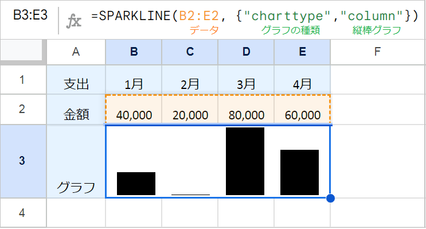Screen dimensions: 426x229
Task: Click cell with value 20,000
Action: 190,109
